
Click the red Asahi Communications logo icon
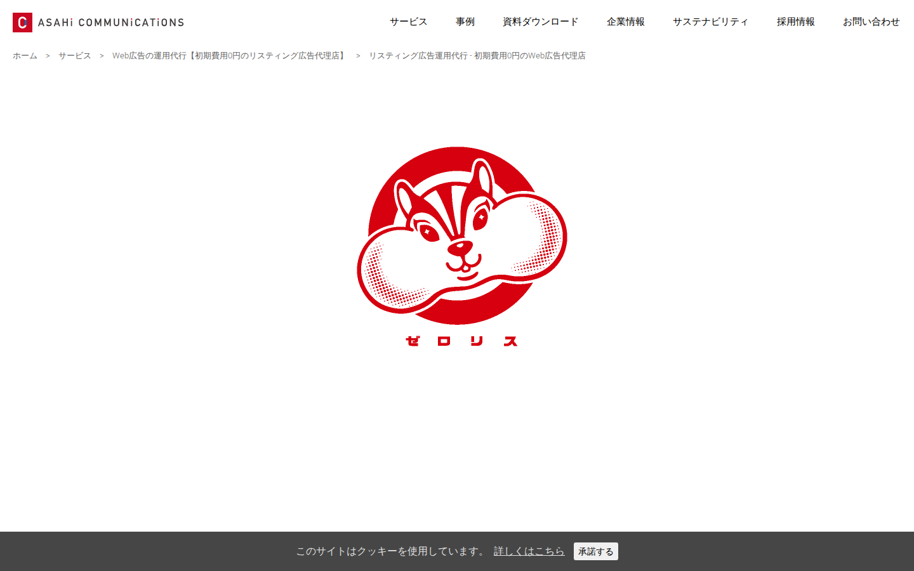tap(22, 22)
